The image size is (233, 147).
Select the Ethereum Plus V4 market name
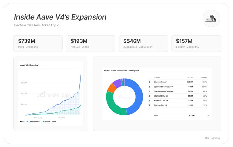pos(160,105)
